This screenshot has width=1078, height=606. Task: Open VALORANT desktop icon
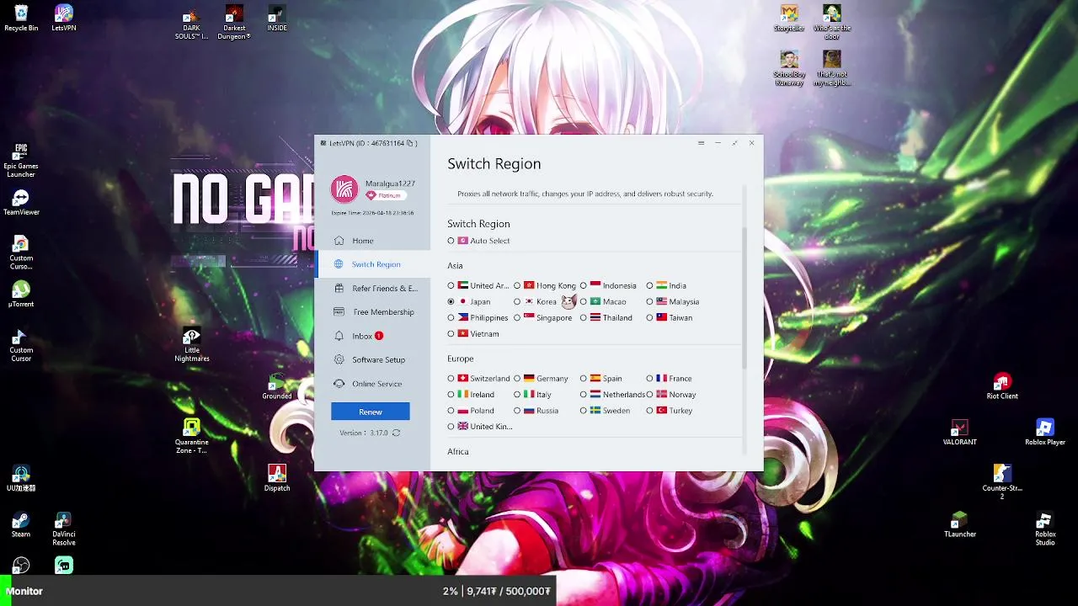pos(960,433)
